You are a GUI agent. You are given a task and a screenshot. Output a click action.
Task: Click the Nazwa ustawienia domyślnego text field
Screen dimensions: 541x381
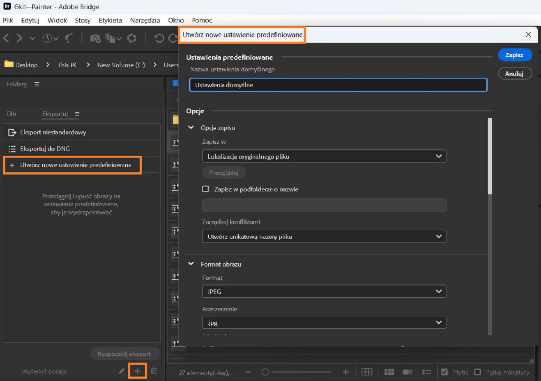(338, 85)
